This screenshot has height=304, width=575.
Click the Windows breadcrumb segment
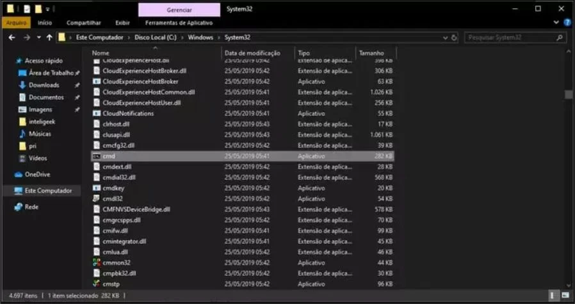(200, 37)
